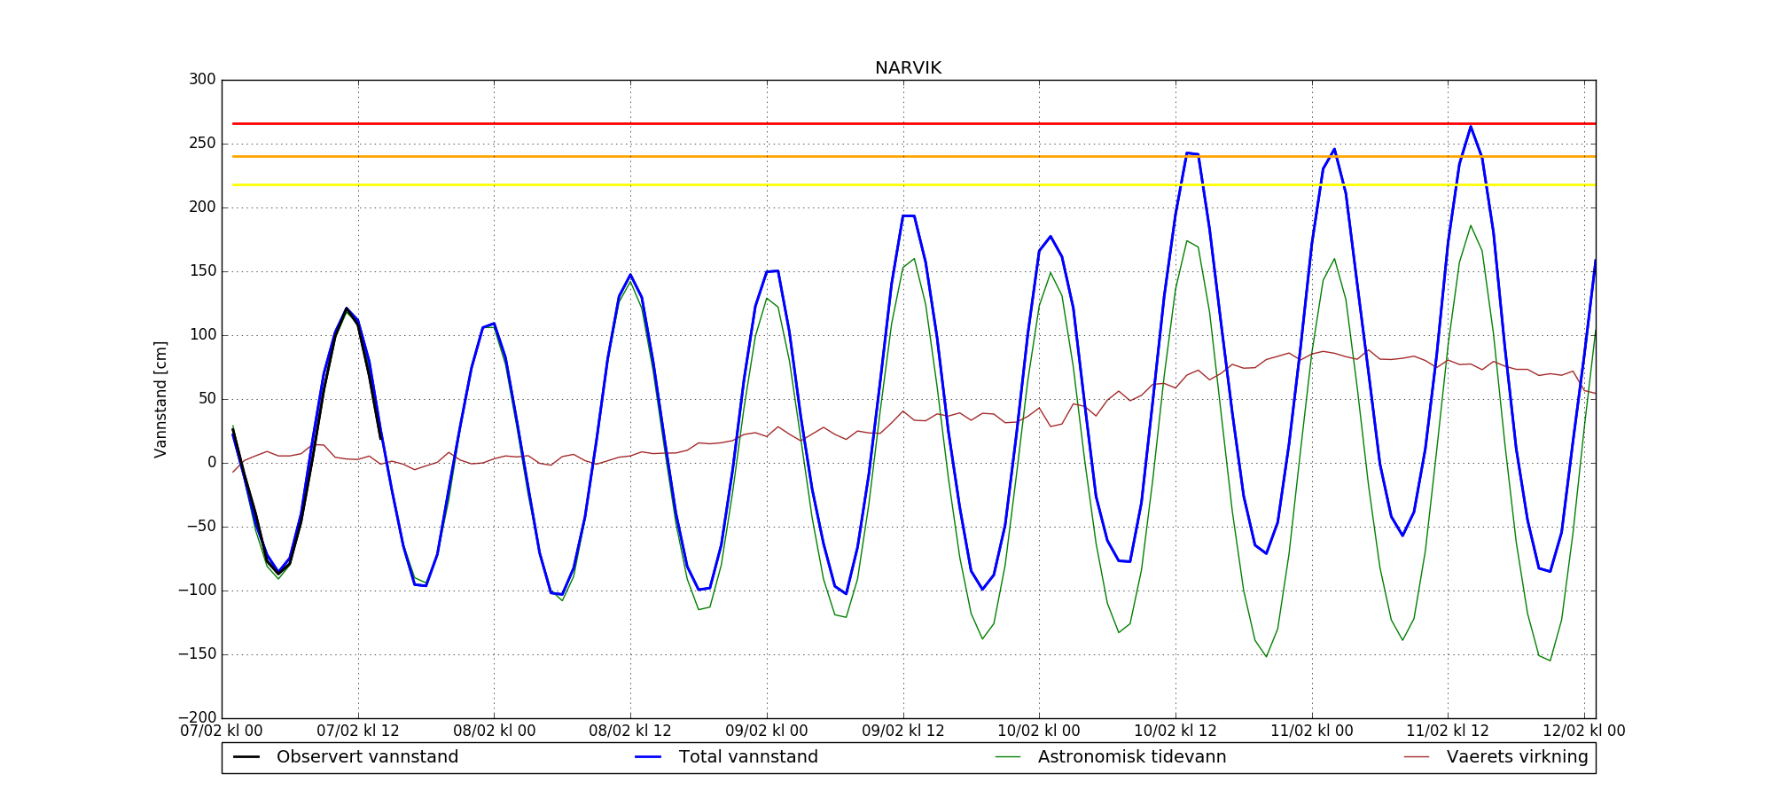Click the highest blue peak near the red line
1773x798 pixels.
click(1471, 127)
